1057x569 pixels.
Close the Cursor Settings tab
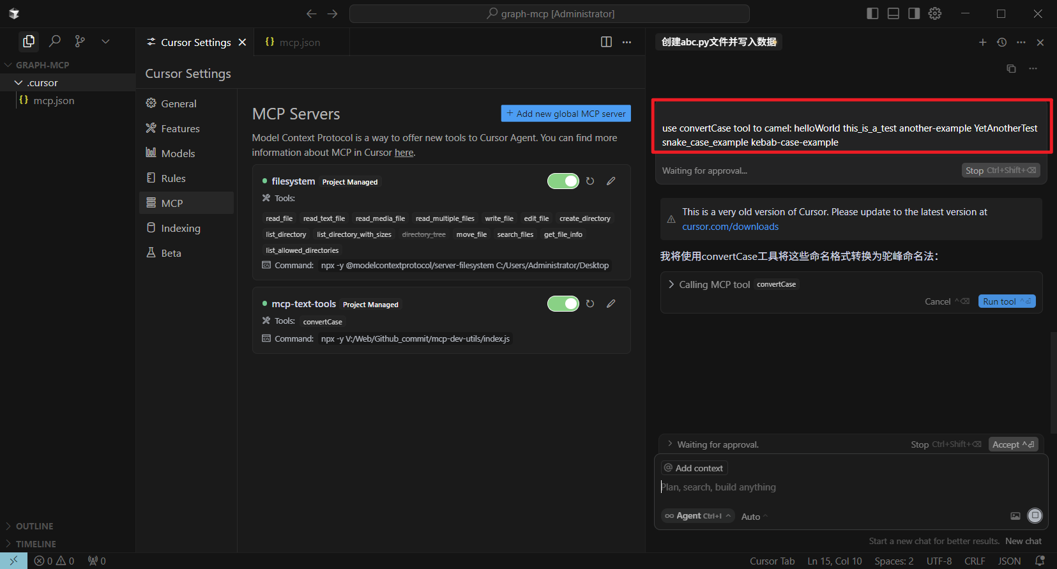(x=242, y=42)
